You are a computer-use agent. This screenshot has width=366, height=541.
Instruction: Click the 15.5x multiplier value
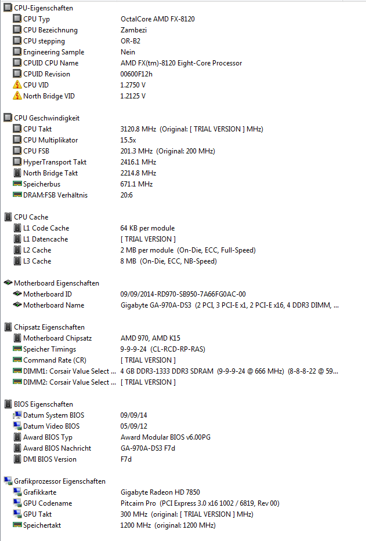tap(128, 140)
